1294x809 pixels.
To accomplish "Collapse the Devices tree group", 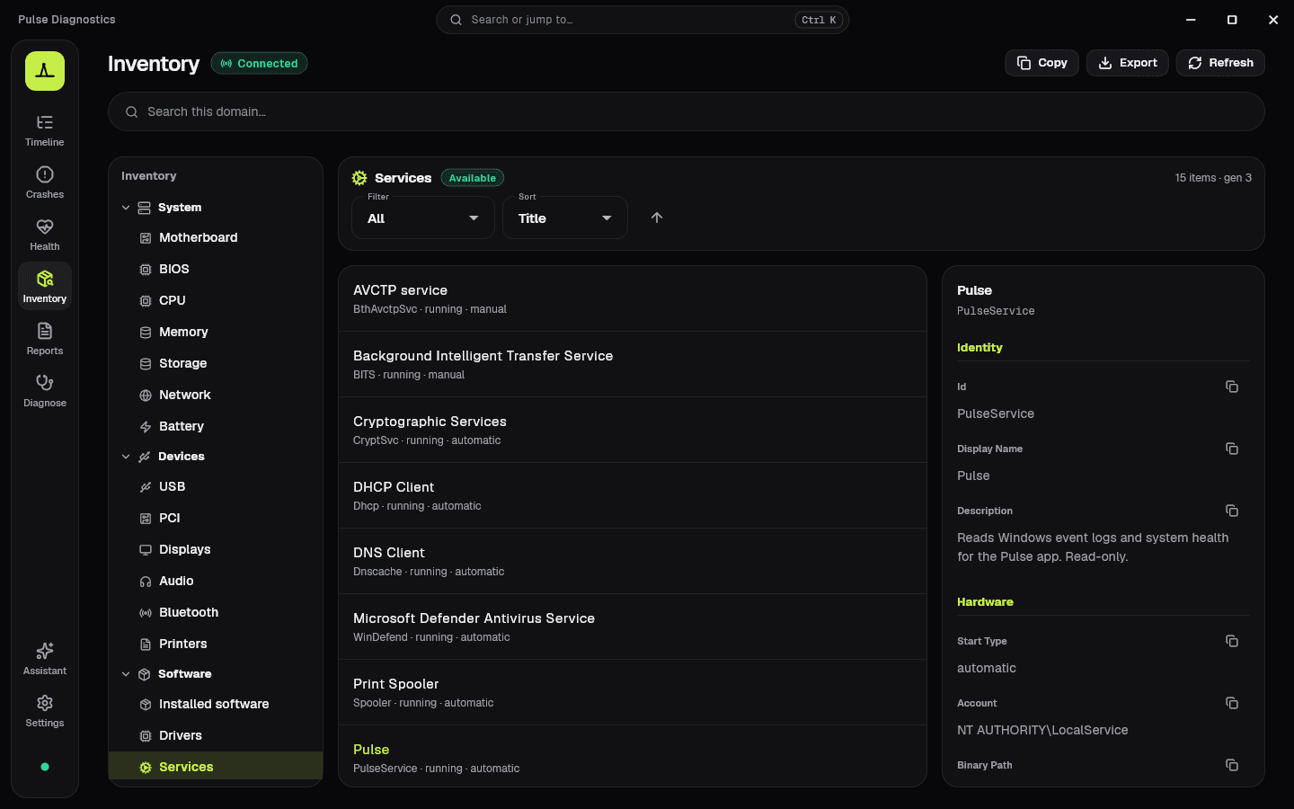I will pos(126,457).
